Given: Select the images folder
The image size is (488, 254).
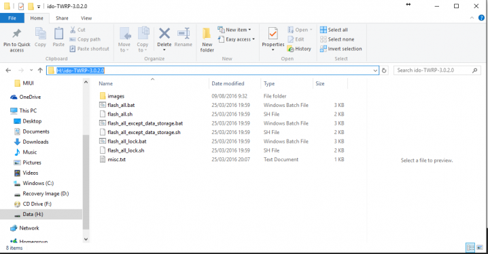Looking at the screenshot, I should point(116,96).
